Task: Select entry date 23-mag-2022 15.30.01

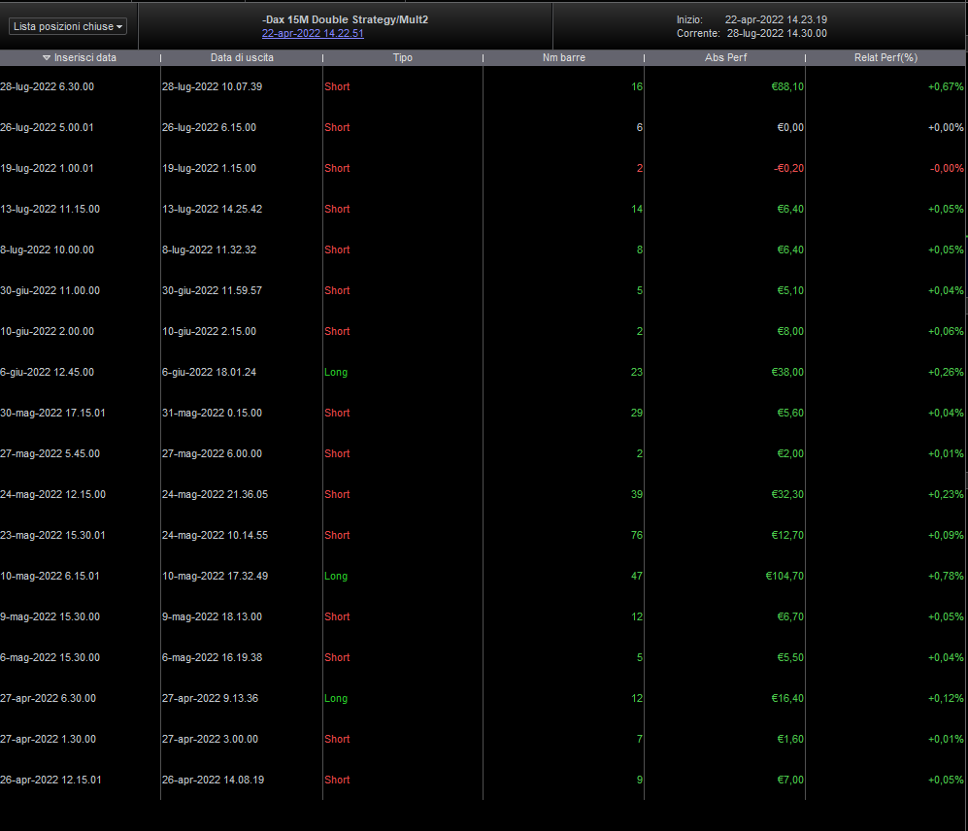Action: (53, 535)
